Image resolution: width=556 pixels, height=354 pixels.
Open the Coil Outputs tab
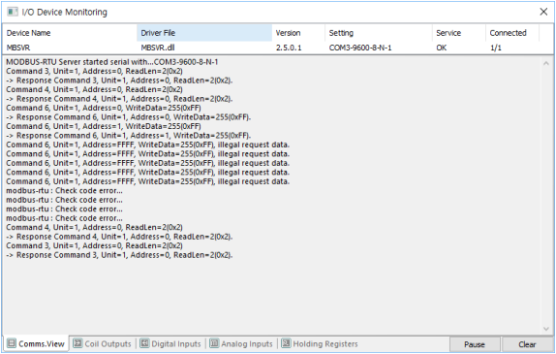[103, 343]
